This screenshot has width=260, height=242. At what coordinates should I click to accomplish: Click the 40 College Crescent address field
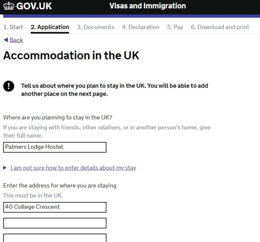(55, 207)
